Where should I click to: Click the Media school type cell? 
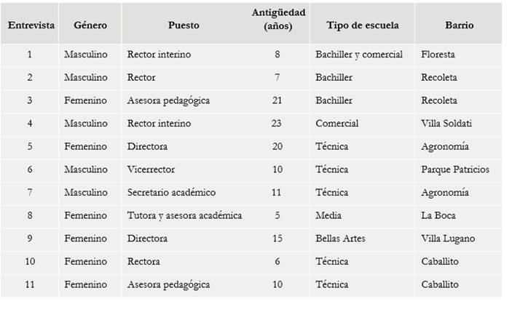tap(327, 215)
